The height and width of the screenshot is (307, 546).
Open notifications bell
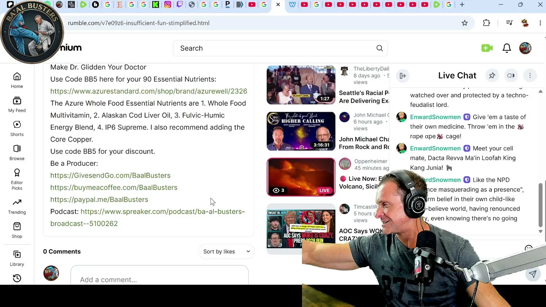(507, 48)
